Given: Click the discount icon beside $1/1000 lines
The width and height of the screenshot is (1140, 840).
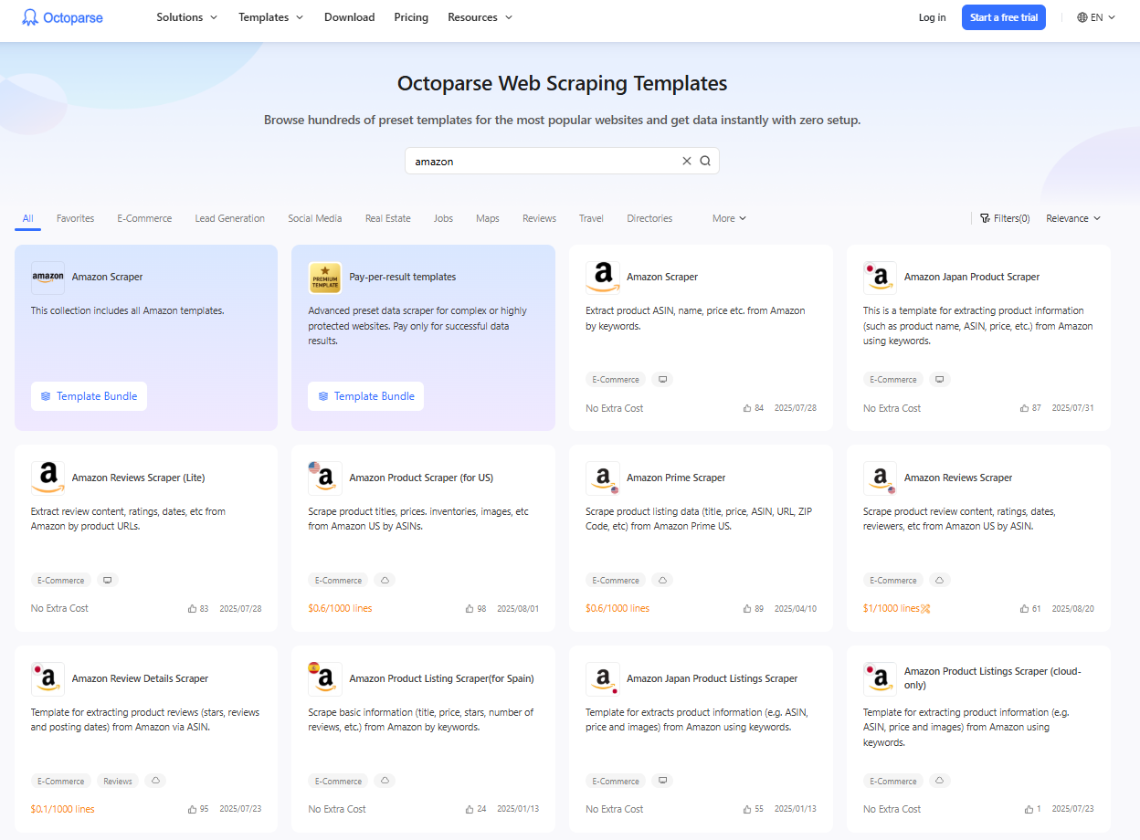Looking at the screenshot, I should pyautogui.click(x=925, y=608).
